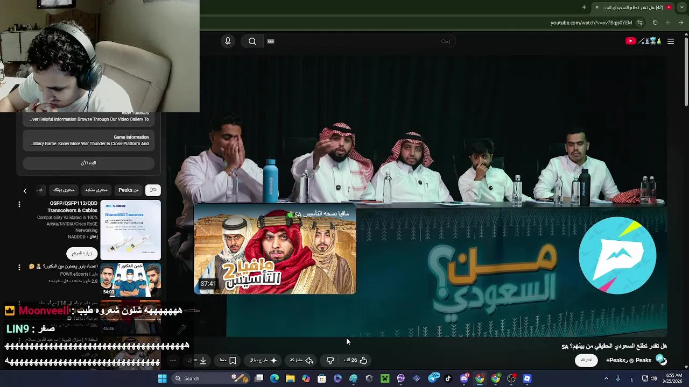Play the Mafia 2 suggested video card
Viewport: 689px width, 387px height.
pos(275,249)
